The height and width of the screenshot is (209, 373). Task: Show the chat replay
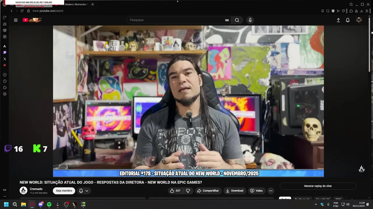pyautogui.click(x=318, y=186)
